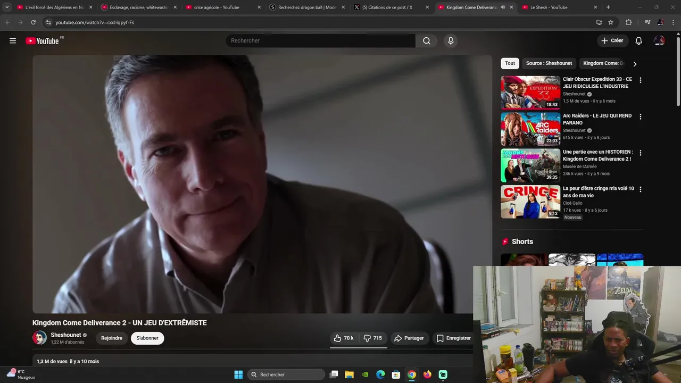Reload the page in Chrome
681x383 pixels.
(33, 22)
